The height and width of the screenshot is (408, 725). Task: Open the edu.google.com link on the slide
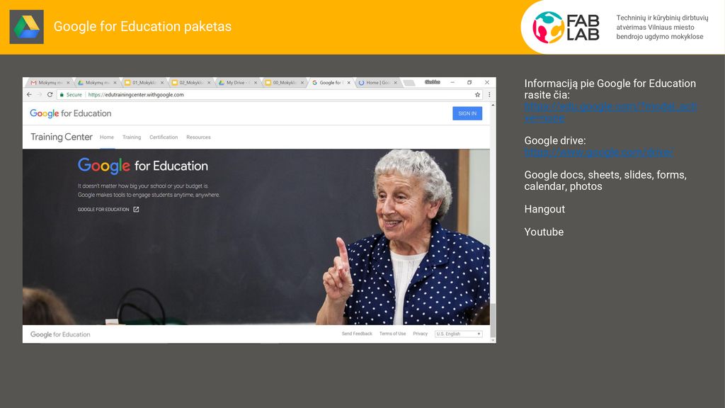point(610,112)
